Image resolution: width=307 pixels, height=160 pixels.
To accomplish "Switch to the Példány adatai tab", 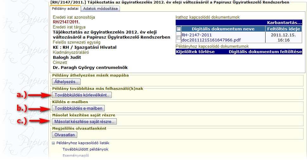I will click(x=65, y=9).
